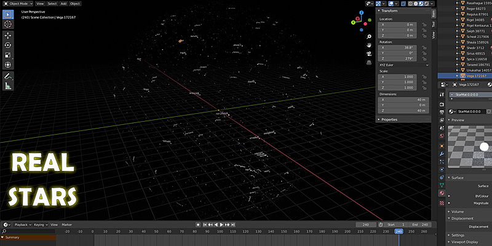Open the Add menu in viewport header
Viewport: 492px width, 246px height.
click(63, 3)
